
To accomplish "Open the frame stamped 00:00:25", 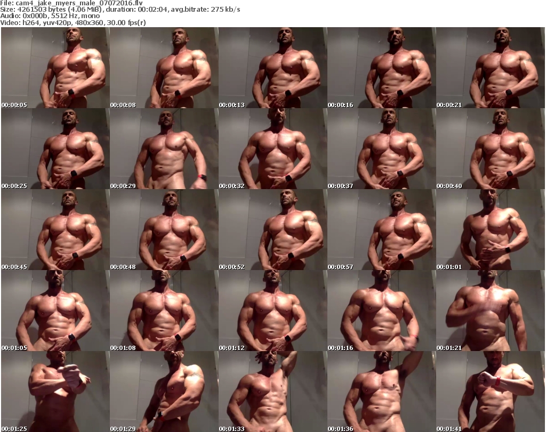I will [55, 149].
